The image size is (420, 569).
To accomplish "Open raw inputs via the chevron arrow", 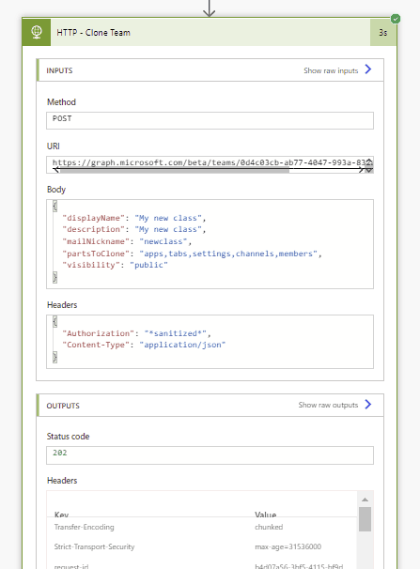I will (x=368, y=69).
